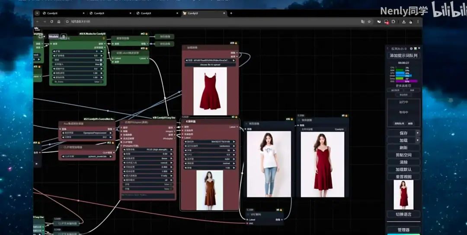This screenshot has height=235, width=467.
Task: Open the OpenposePreprocessor dropdown
Action: point(87,133)
